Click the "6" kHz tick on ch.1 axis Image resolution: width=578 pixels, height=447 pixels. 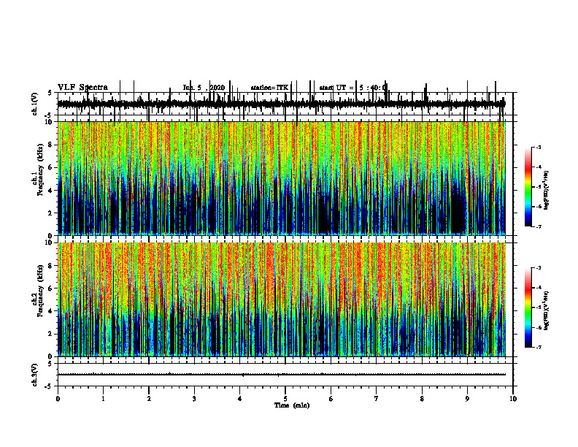point(51,168)
